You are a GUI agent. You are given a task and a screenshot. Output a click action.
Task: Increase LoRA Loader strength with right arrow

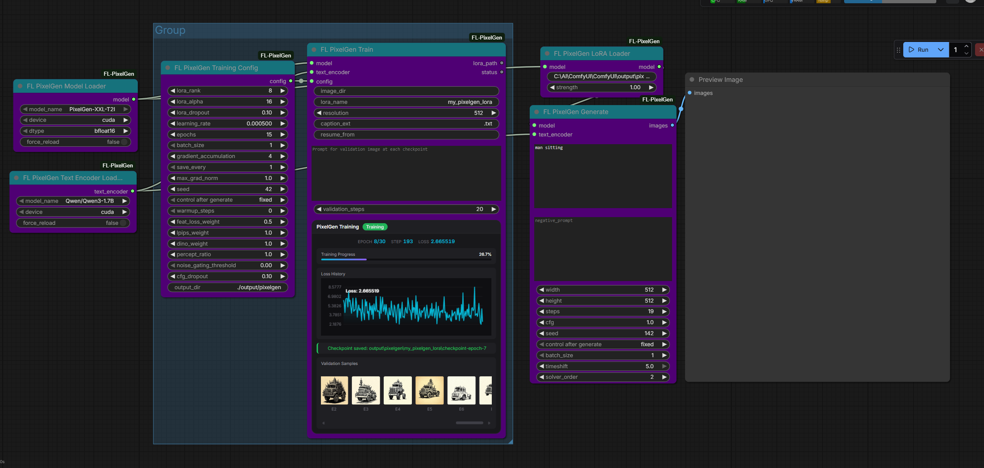(651, 88)
